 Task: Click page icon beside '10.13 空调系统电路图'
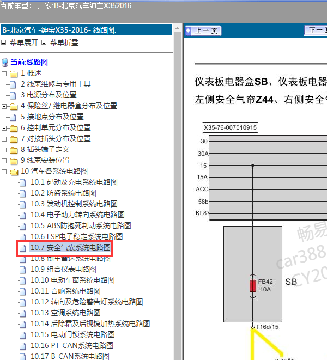click(x=23, y=313)
